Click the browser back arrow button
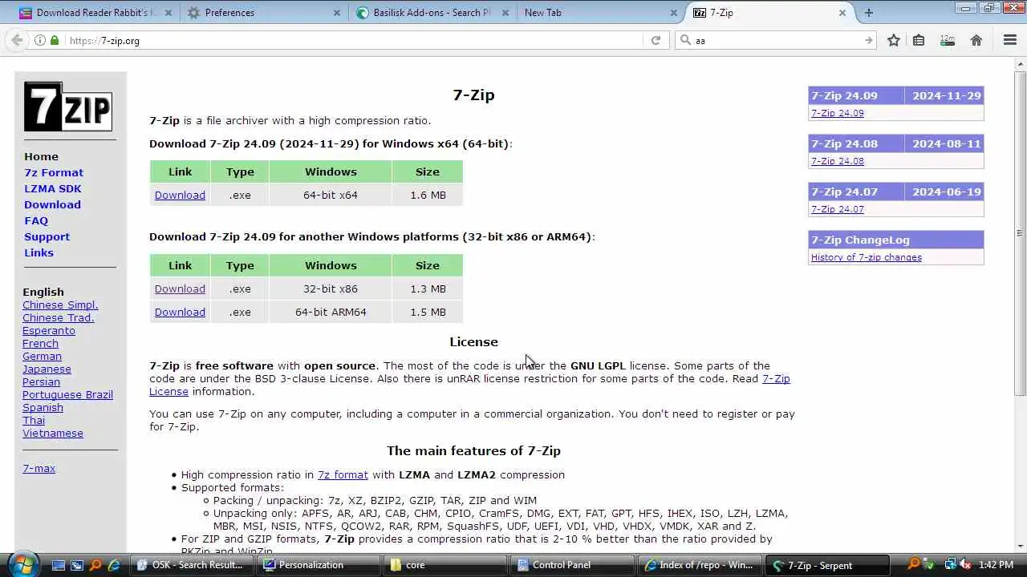1027x577 pixels. coord(17,40)
